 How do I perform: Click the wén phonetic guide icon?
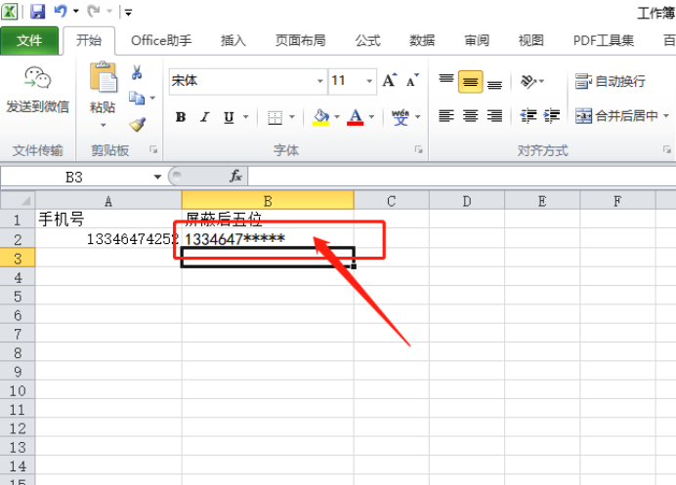(x=401, y=117)
